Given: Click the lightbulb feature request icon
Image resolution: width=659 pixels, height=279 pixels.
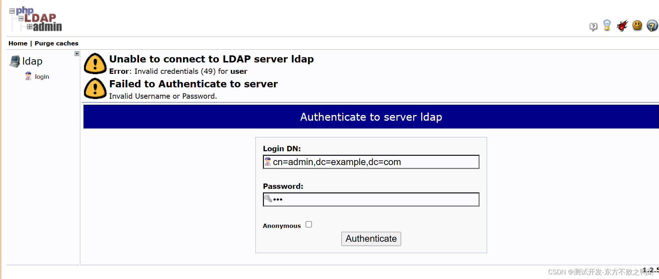Looking at the screenshot, I should pos(607,26).
